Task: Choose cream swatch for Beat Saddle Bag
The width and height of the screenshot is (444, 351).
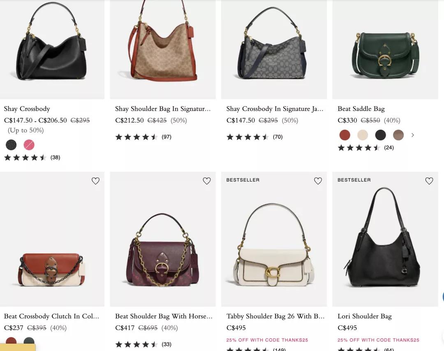Action: pyautogui.click(x=363, y=135)
